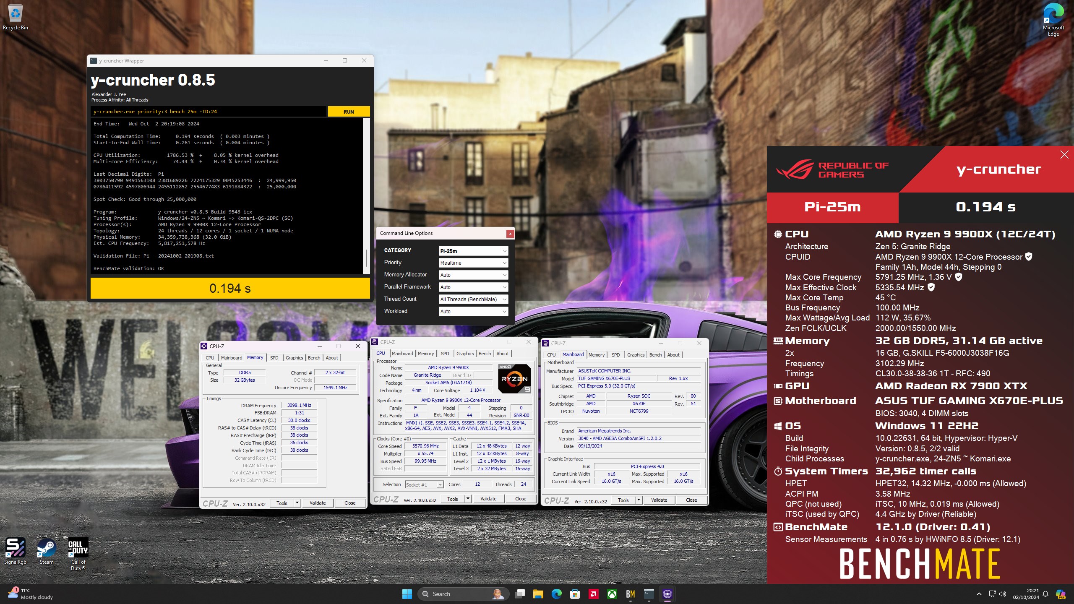This screenshot has width=1074, height=604.
Task: Click Validate in CPU-tab CPU-Z window
Action: [488, 499]
